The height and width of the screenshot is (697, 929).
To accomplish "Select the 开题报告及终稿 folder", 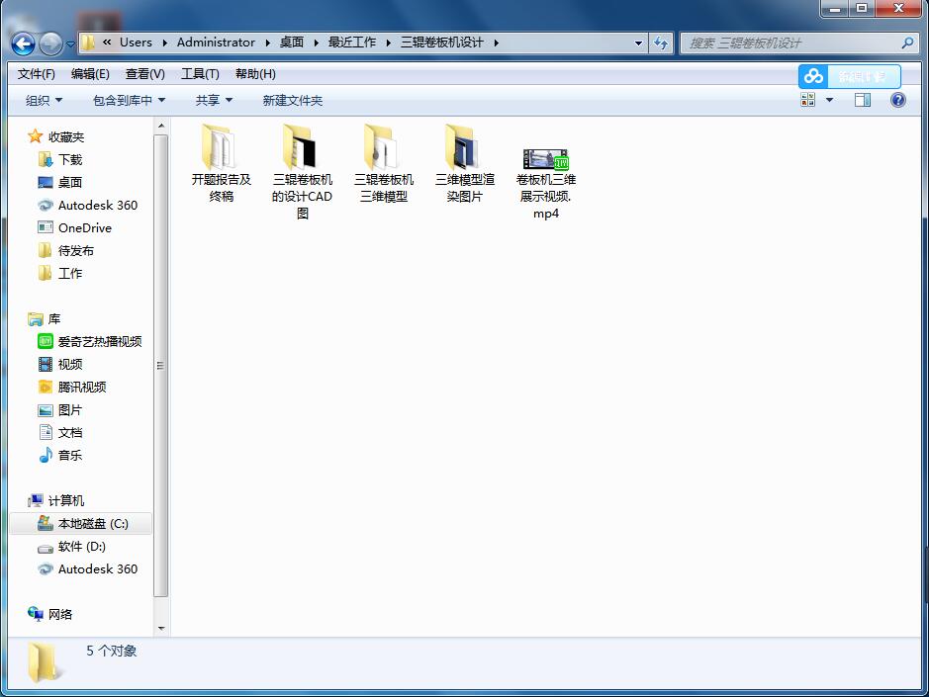I will (x=221, y=163).
